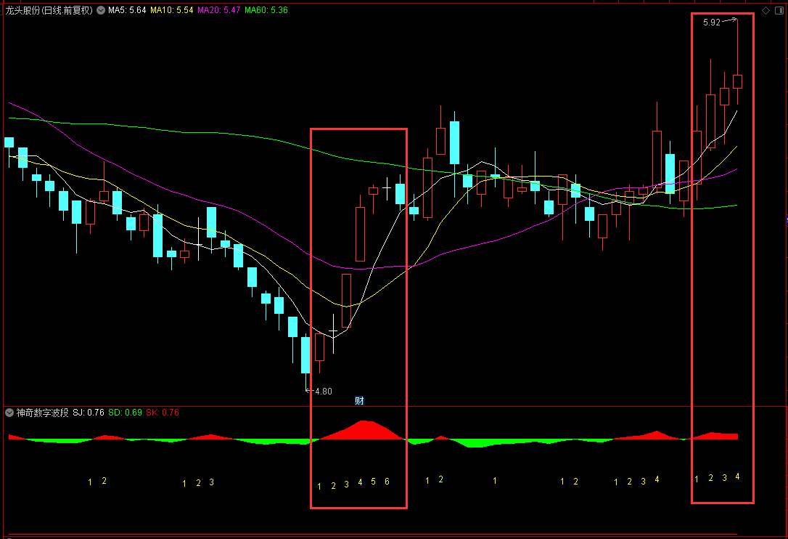Select the MA5: 5.64 label
788x539 pixels.
(x=127, y=10)
